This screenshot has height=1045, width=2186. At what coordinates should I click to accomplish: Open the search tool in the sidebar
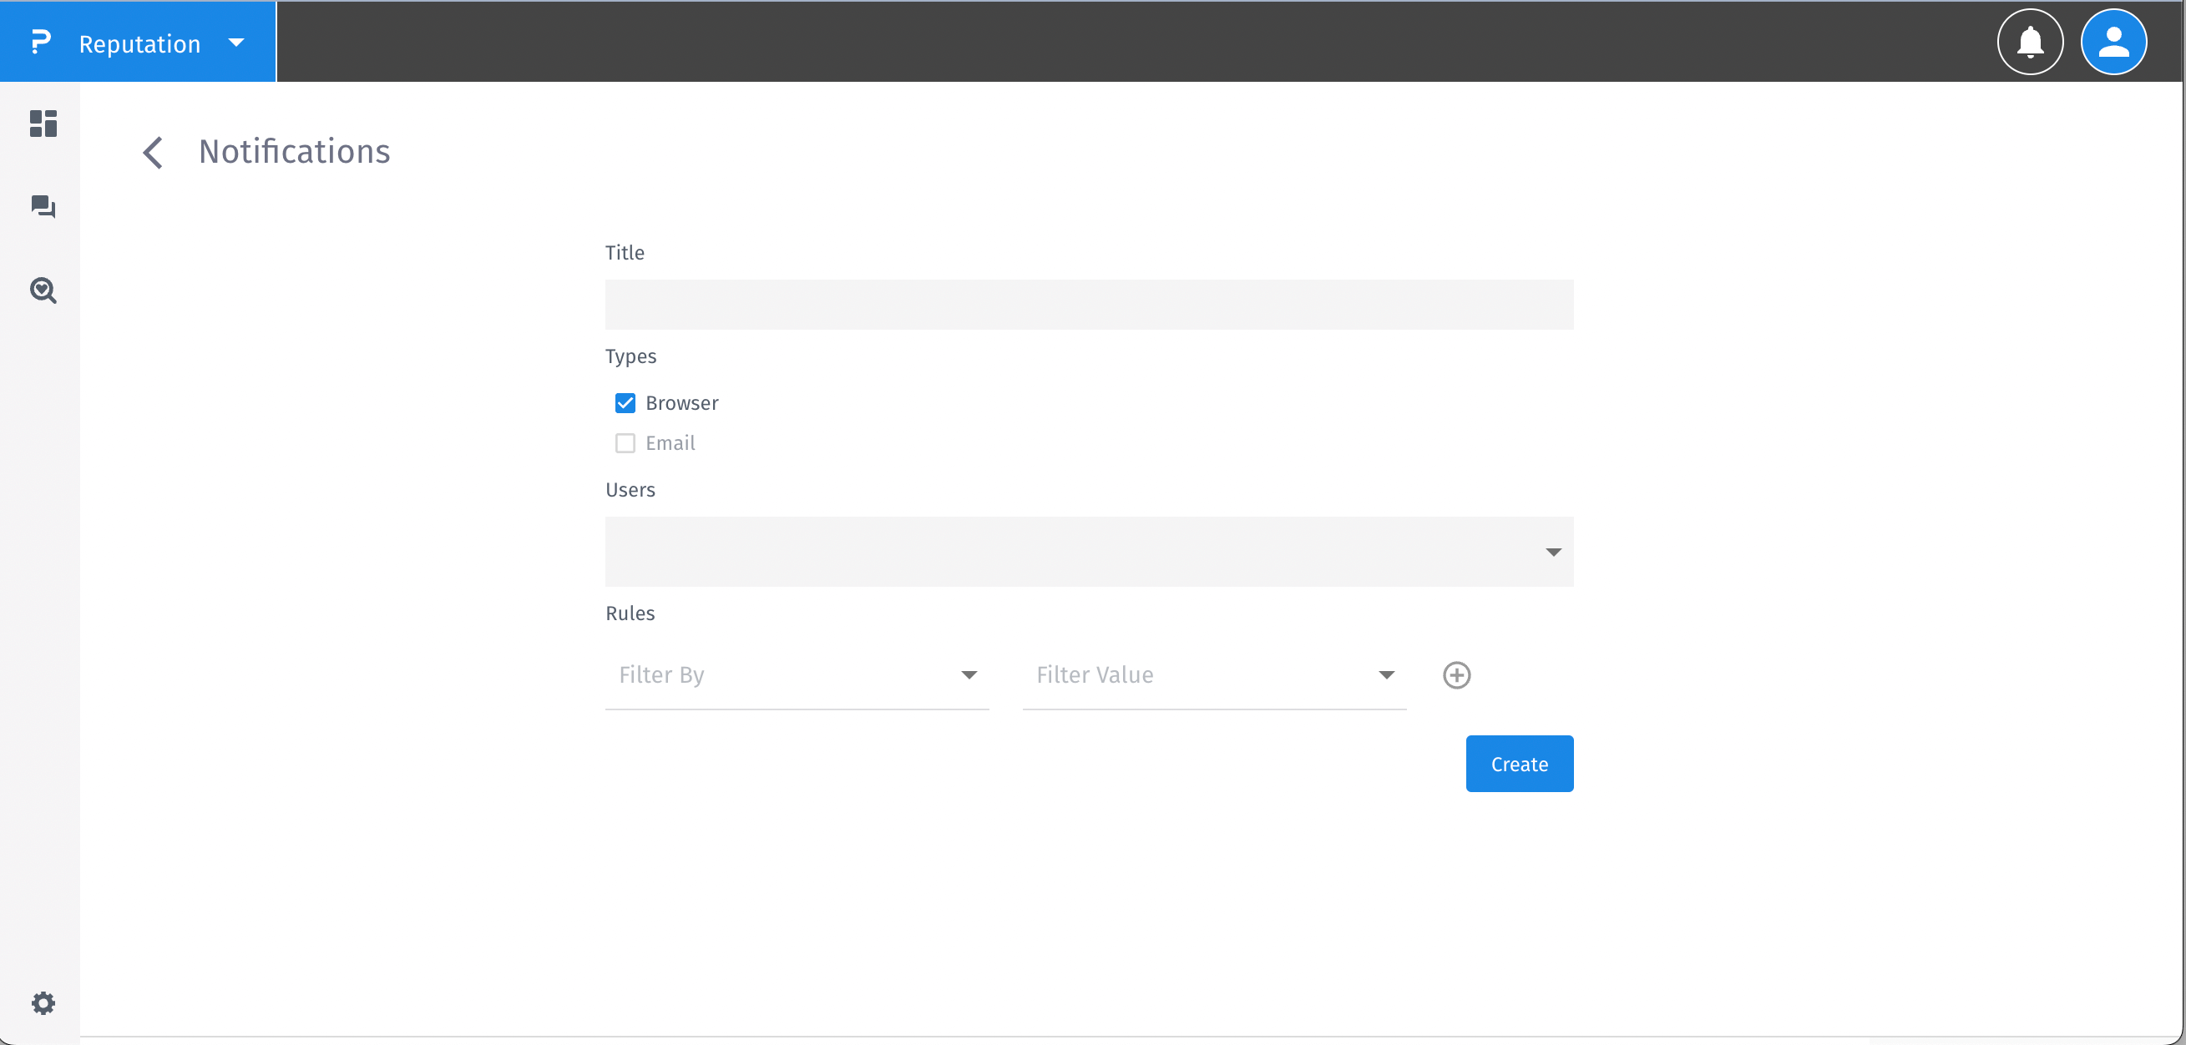43,291
